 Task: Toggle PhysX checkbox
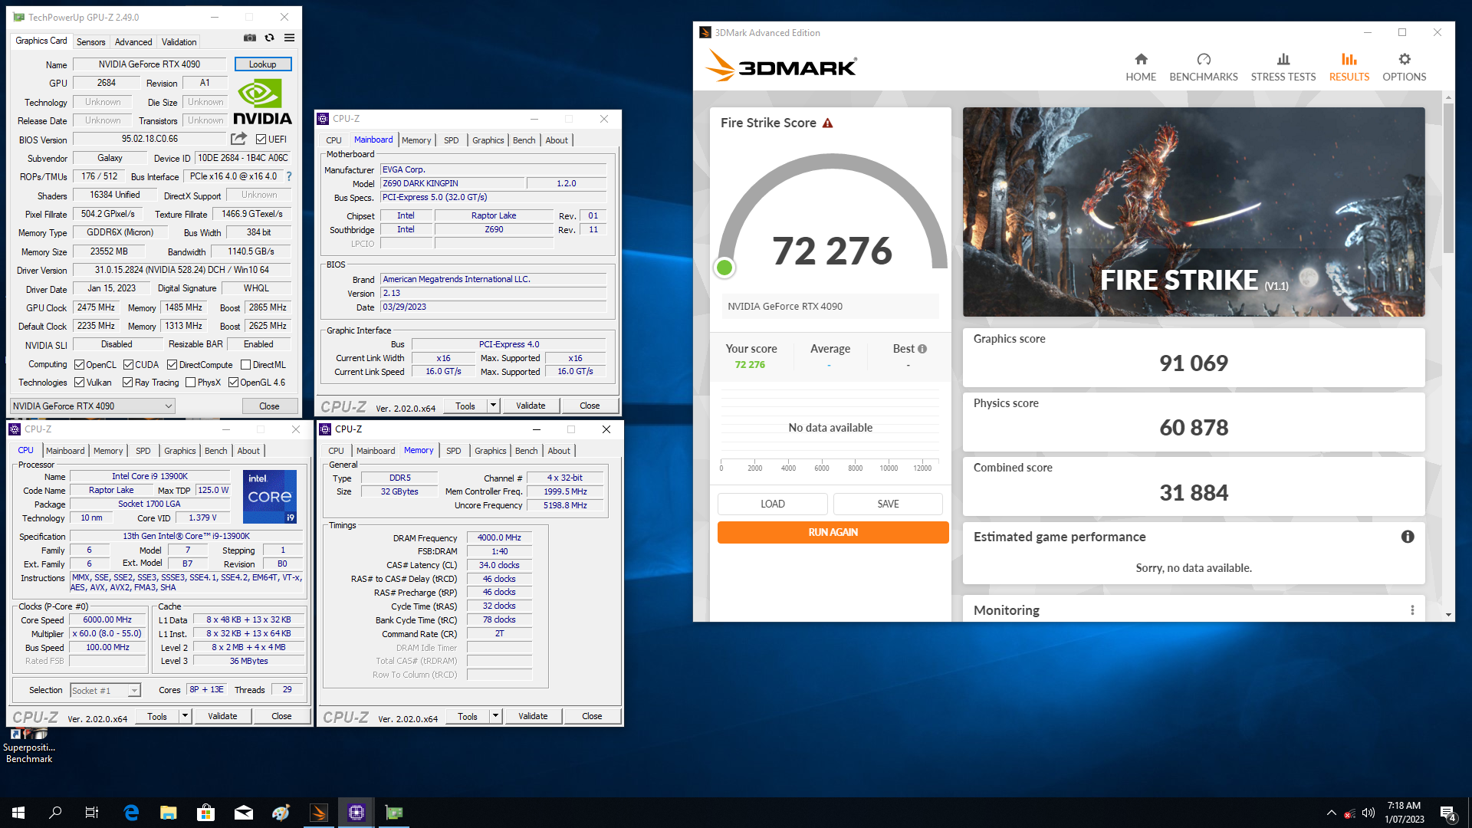point(190,383)
